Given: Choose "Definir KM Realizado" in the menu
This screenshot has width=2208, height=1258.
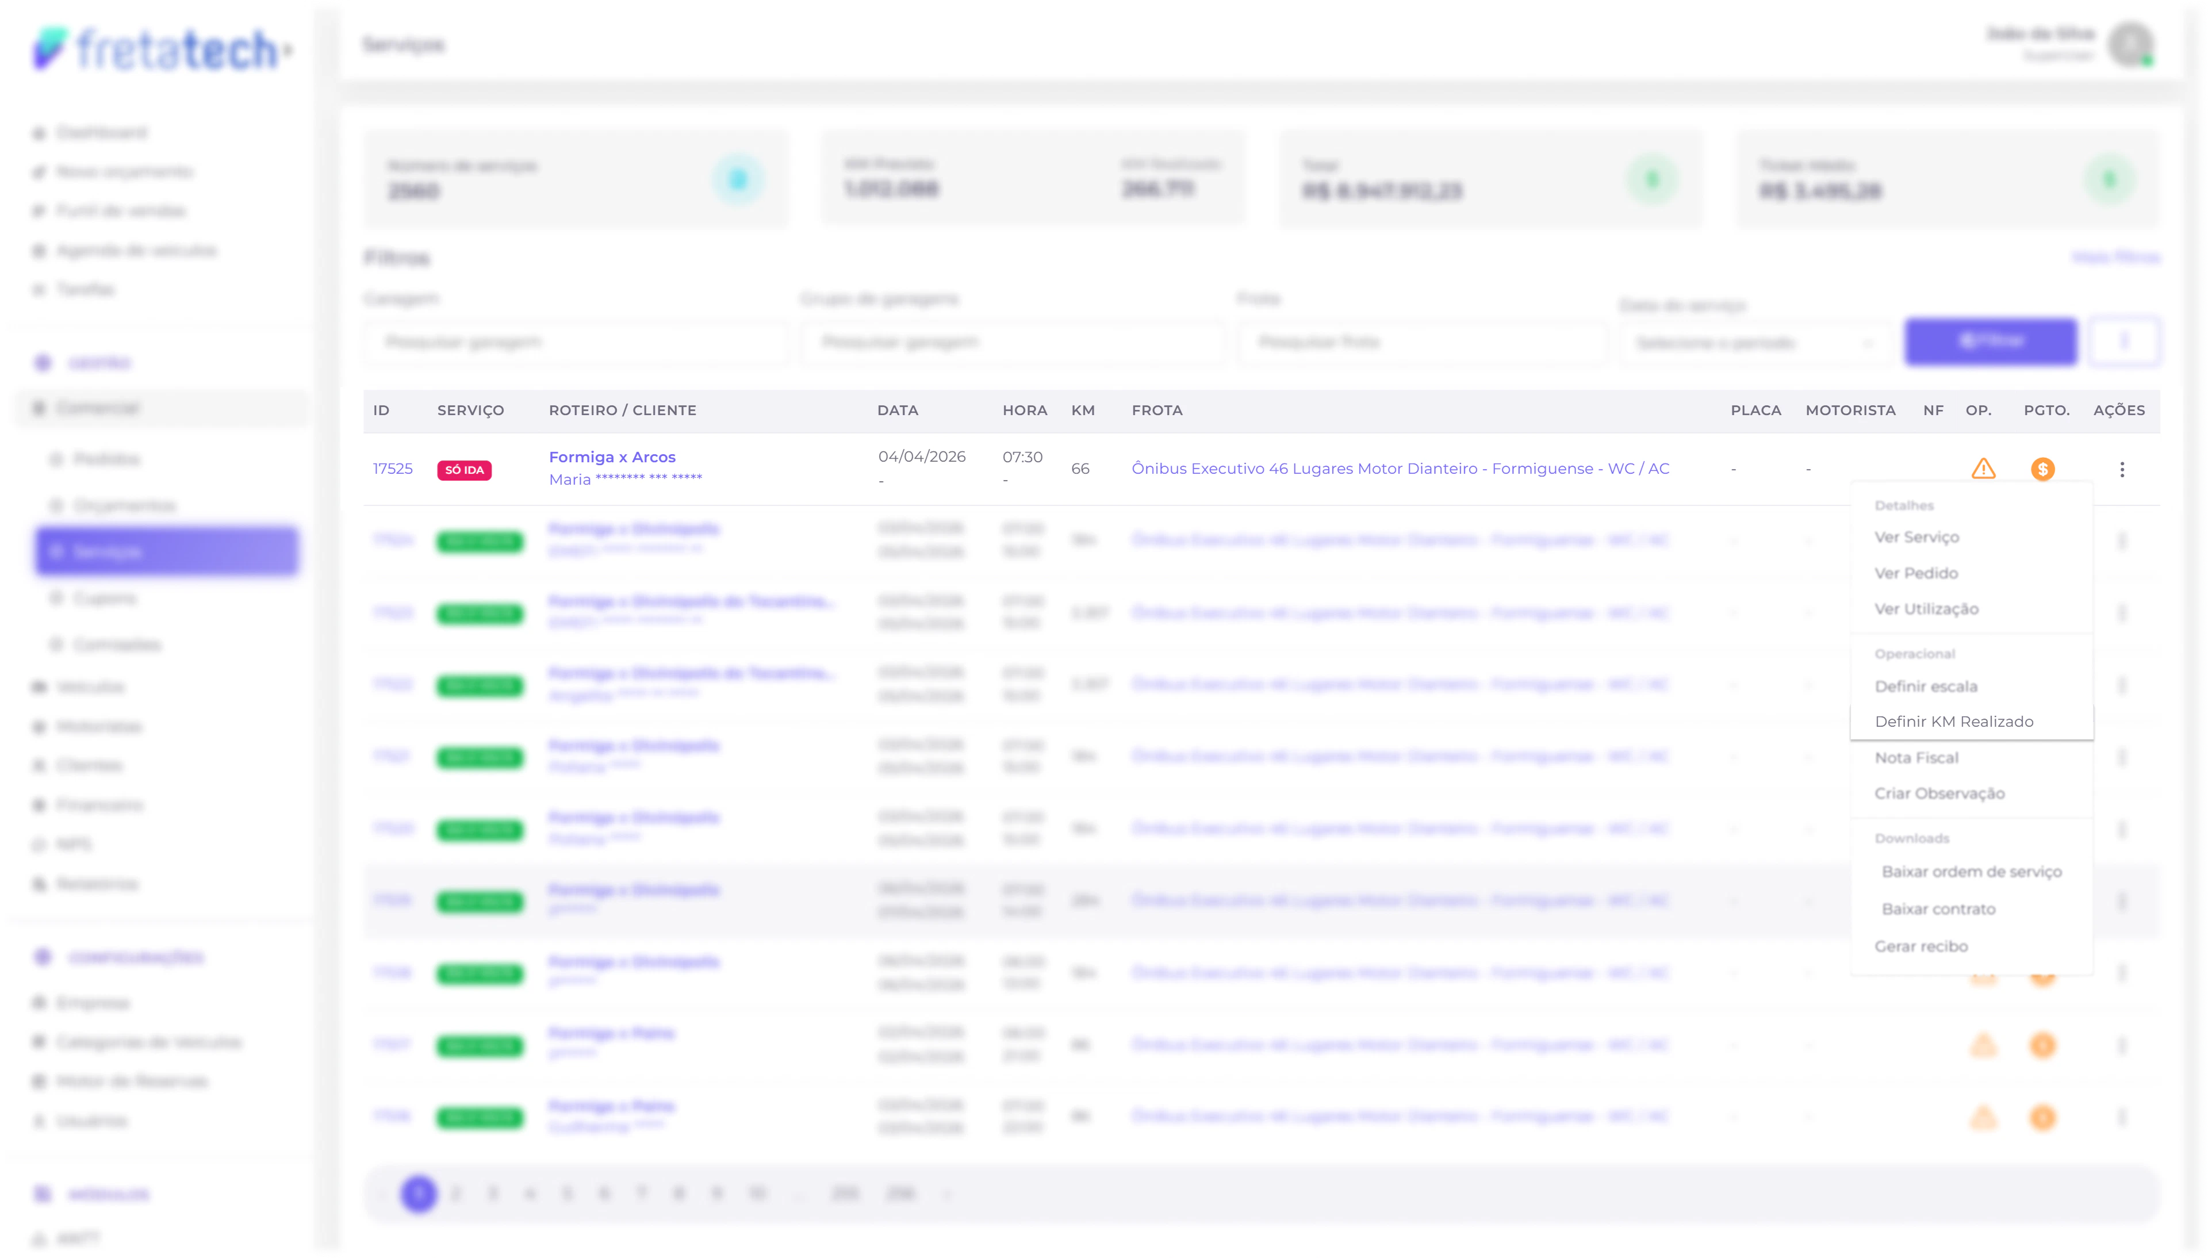Looking at the screenshot, I should (x=1954, y=720).
